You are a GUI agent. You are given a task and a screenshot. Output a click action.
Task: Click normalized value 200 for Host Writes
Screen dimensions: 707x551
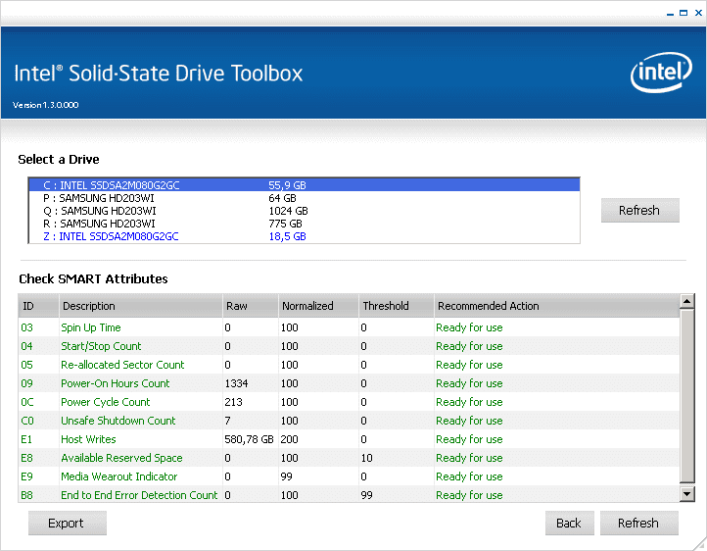290,439
